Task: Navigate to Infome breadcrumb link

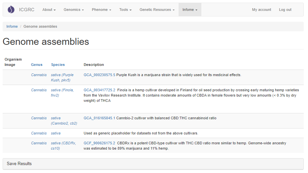Action: pyautogui.click(x=12, y=26)
